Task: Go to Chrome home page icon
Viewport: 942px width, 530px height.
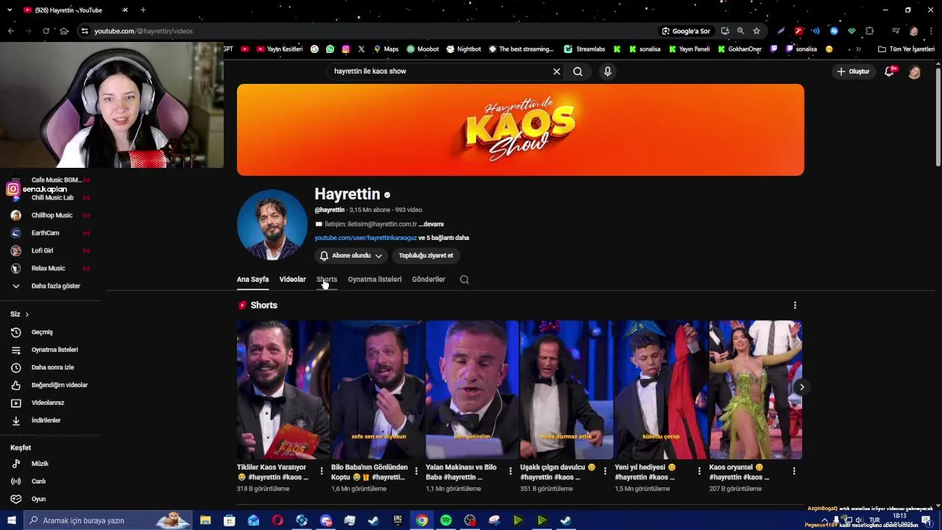Action: coord(64,31)
